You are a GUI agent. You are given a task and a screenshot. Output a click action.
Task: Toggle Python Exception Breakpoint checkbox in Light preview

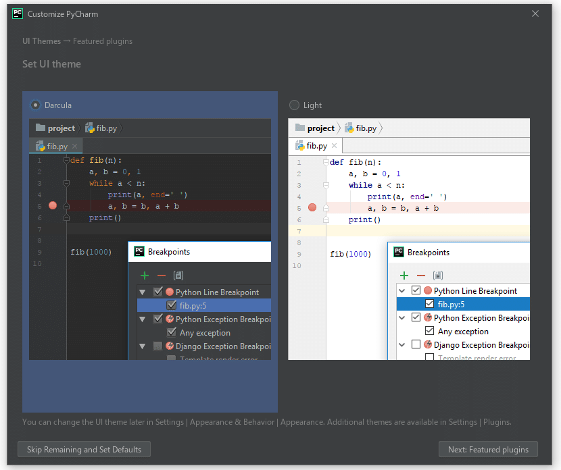[416, 317]
